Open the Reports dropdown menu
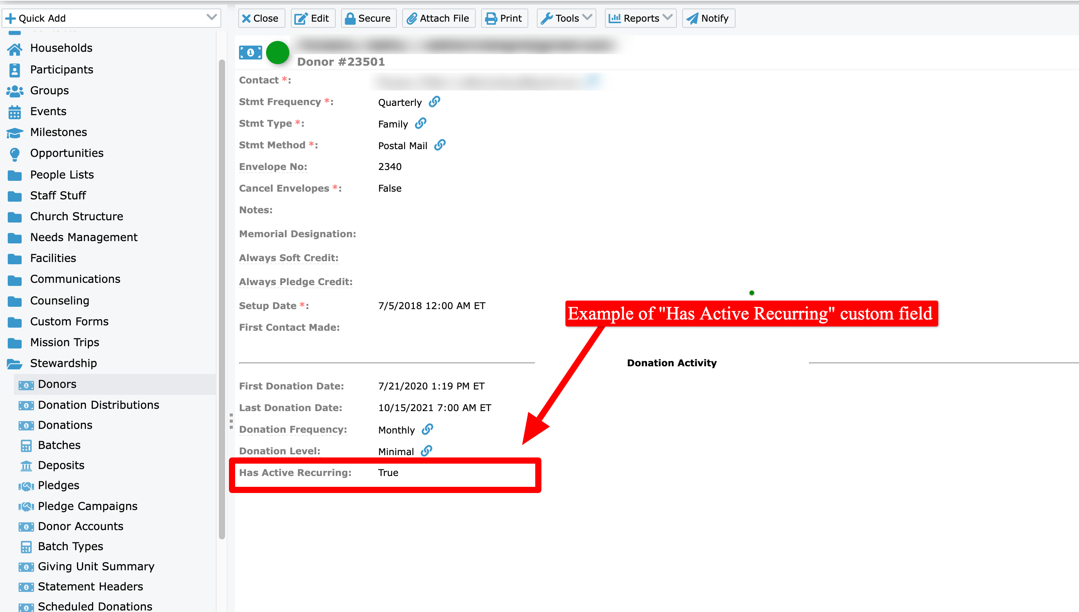The image size is (1079, 612). click(640, 18)
